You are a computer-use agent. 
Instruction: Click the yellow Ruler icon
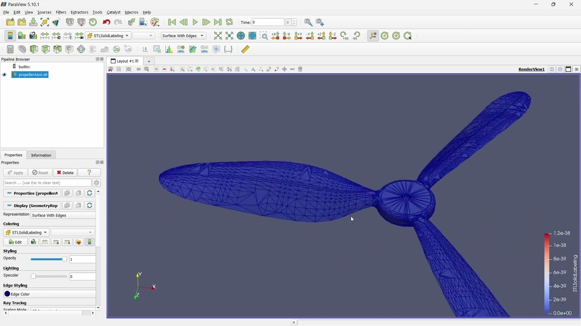click(x=245, y=49)
